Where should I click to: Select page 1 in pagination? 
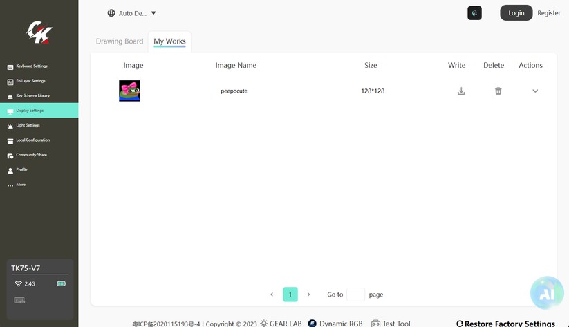290,295
